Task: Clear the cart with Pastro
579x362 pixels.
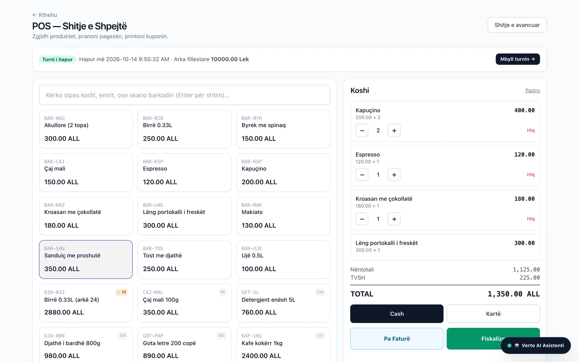Action: point(532,90)
